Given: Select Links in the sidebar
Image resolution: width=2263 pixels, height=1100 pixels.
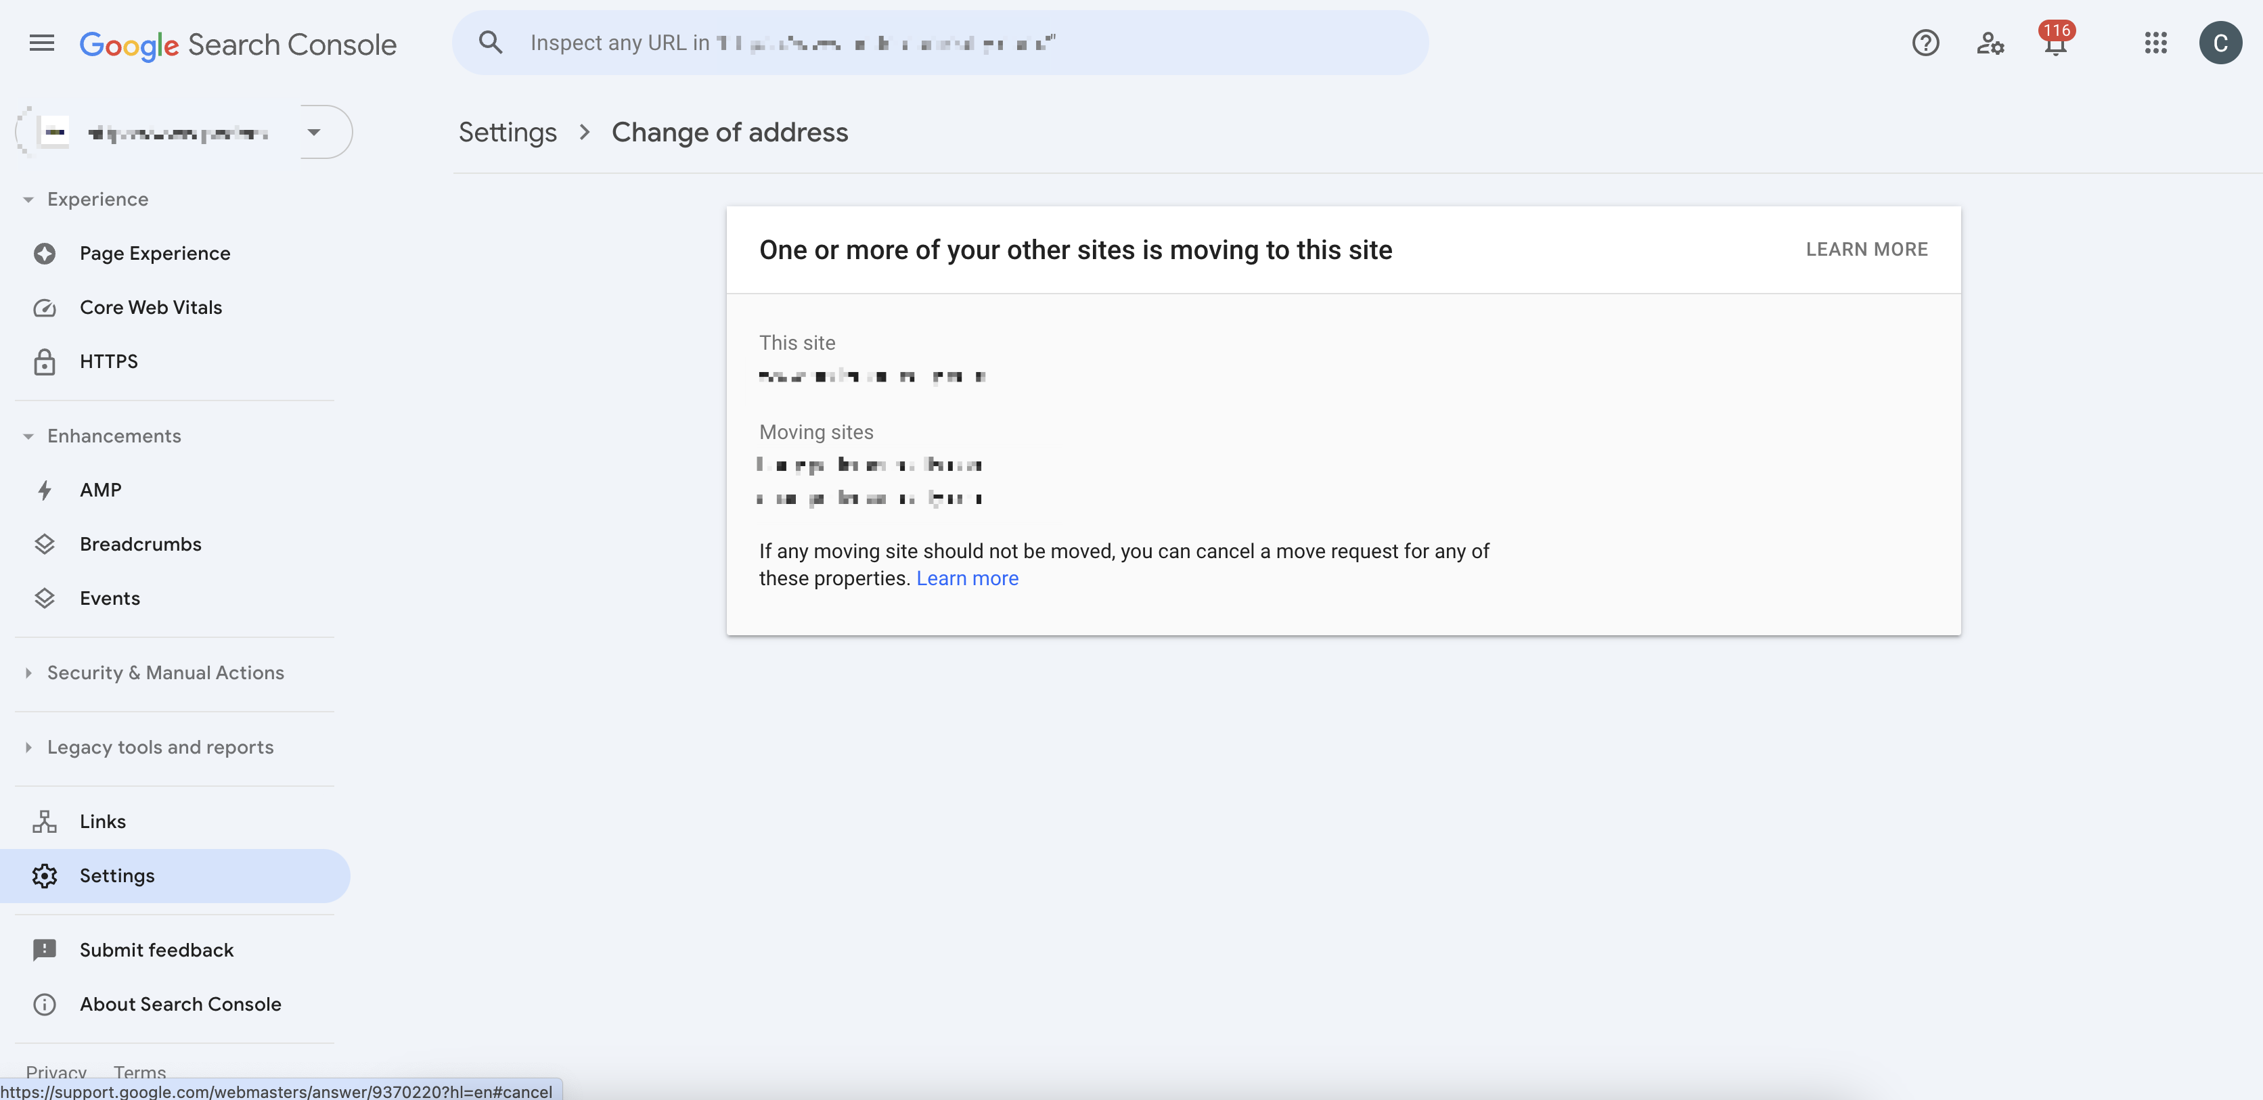Looking at the screenshot, I should tap(102, 822).
